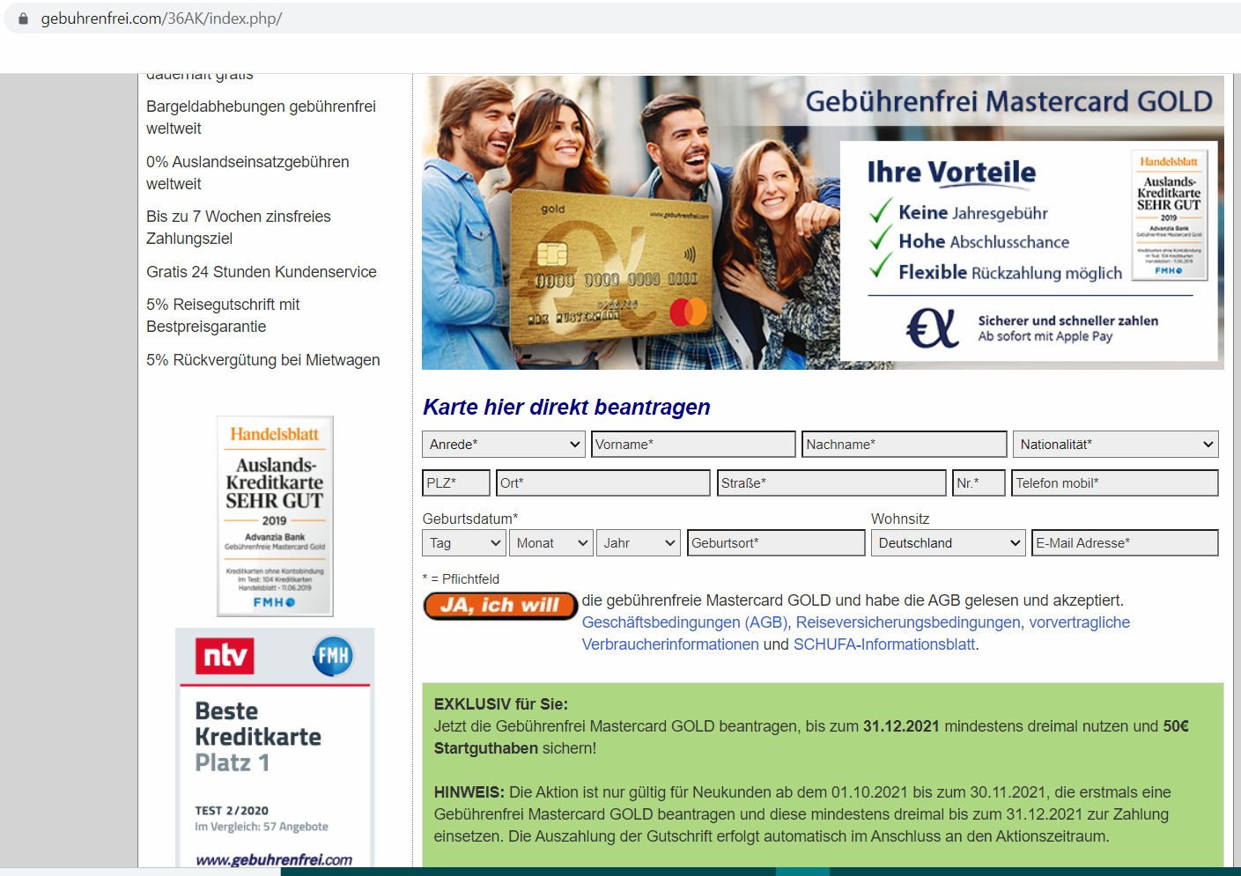The height and width of the screenshot is (876, 1241).
Task: Click 'Sicherer und schneller zahlen' text
Action: click(x=1068, y=320)
